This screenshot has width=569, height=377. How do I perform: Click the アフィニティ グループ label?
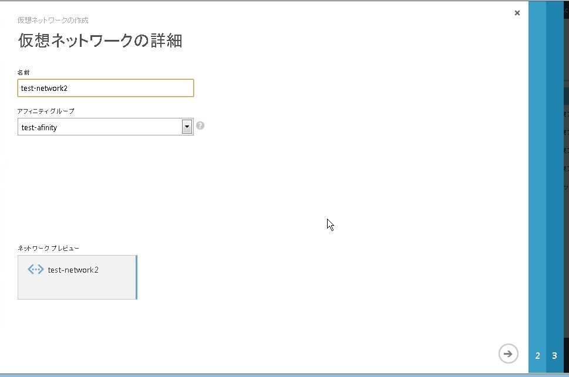(46, 111)
